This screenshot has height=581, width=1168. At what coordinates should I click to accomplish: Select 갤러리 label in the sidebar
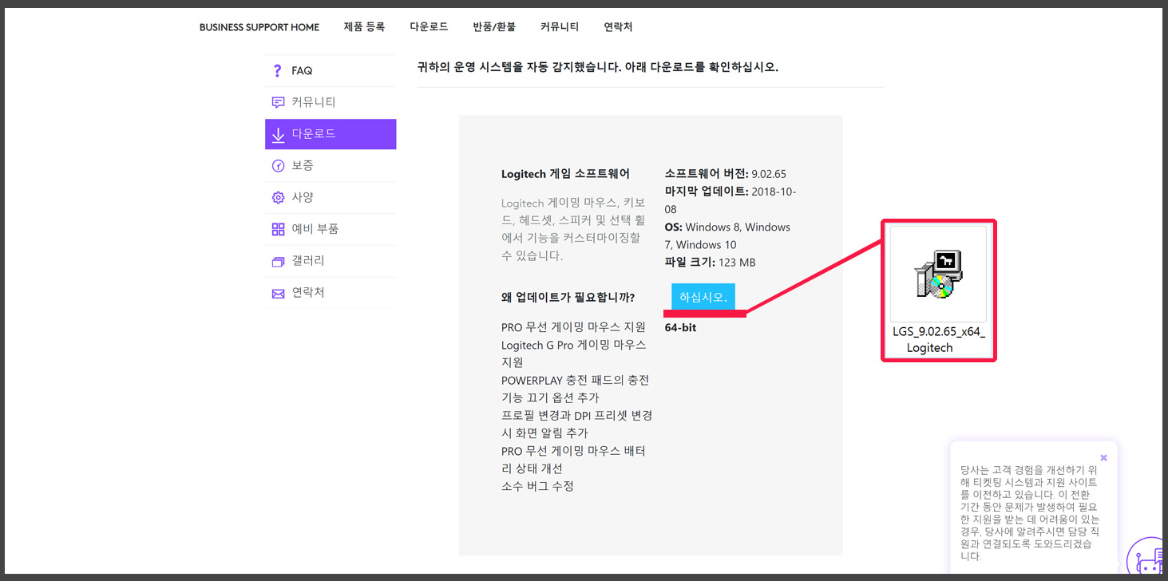pos(308,260)
